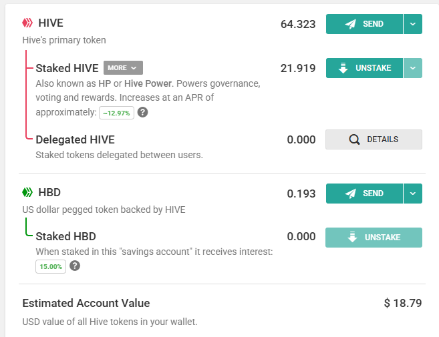Screen dimensions: 439x337
Task: Click the down arrow icon on Staked HIVE Unstake
Action: 343,68
